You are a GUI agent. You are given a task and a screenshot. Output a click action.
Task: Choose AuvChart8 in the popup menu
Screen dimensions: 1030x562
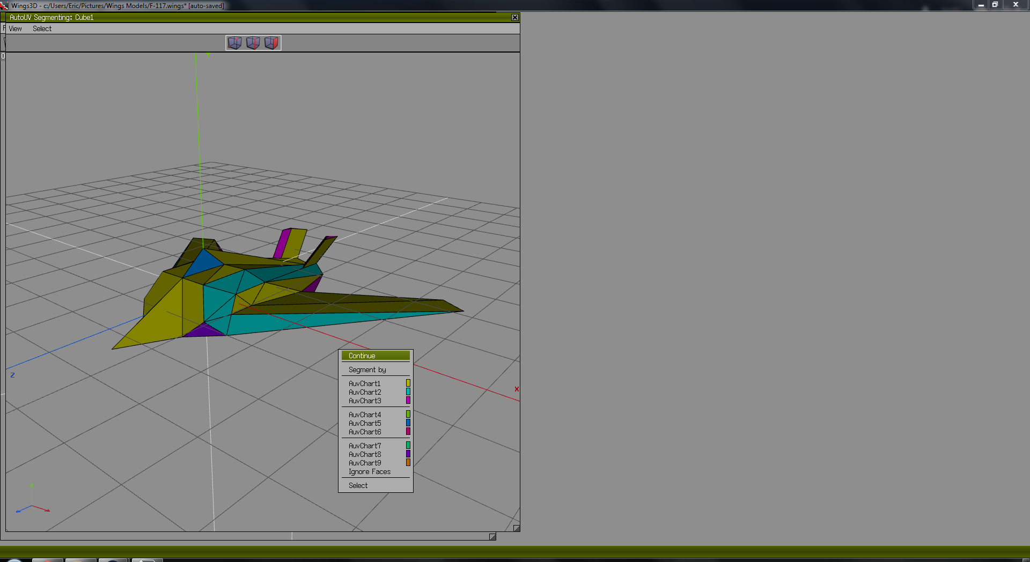click(376, 454)
